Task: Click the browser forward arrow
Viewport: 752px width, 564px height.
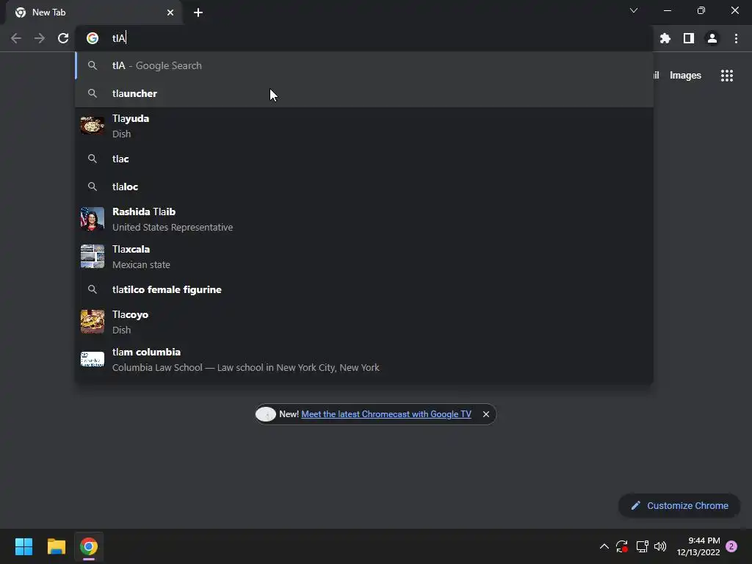Action: pyautogui.click(x=40, y=38)
